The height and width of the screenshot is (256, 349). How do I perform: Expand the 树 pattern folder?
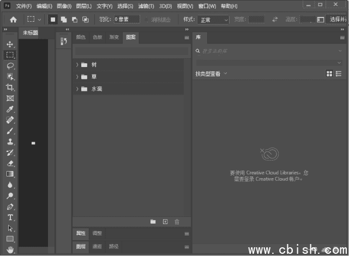point(77,65)
